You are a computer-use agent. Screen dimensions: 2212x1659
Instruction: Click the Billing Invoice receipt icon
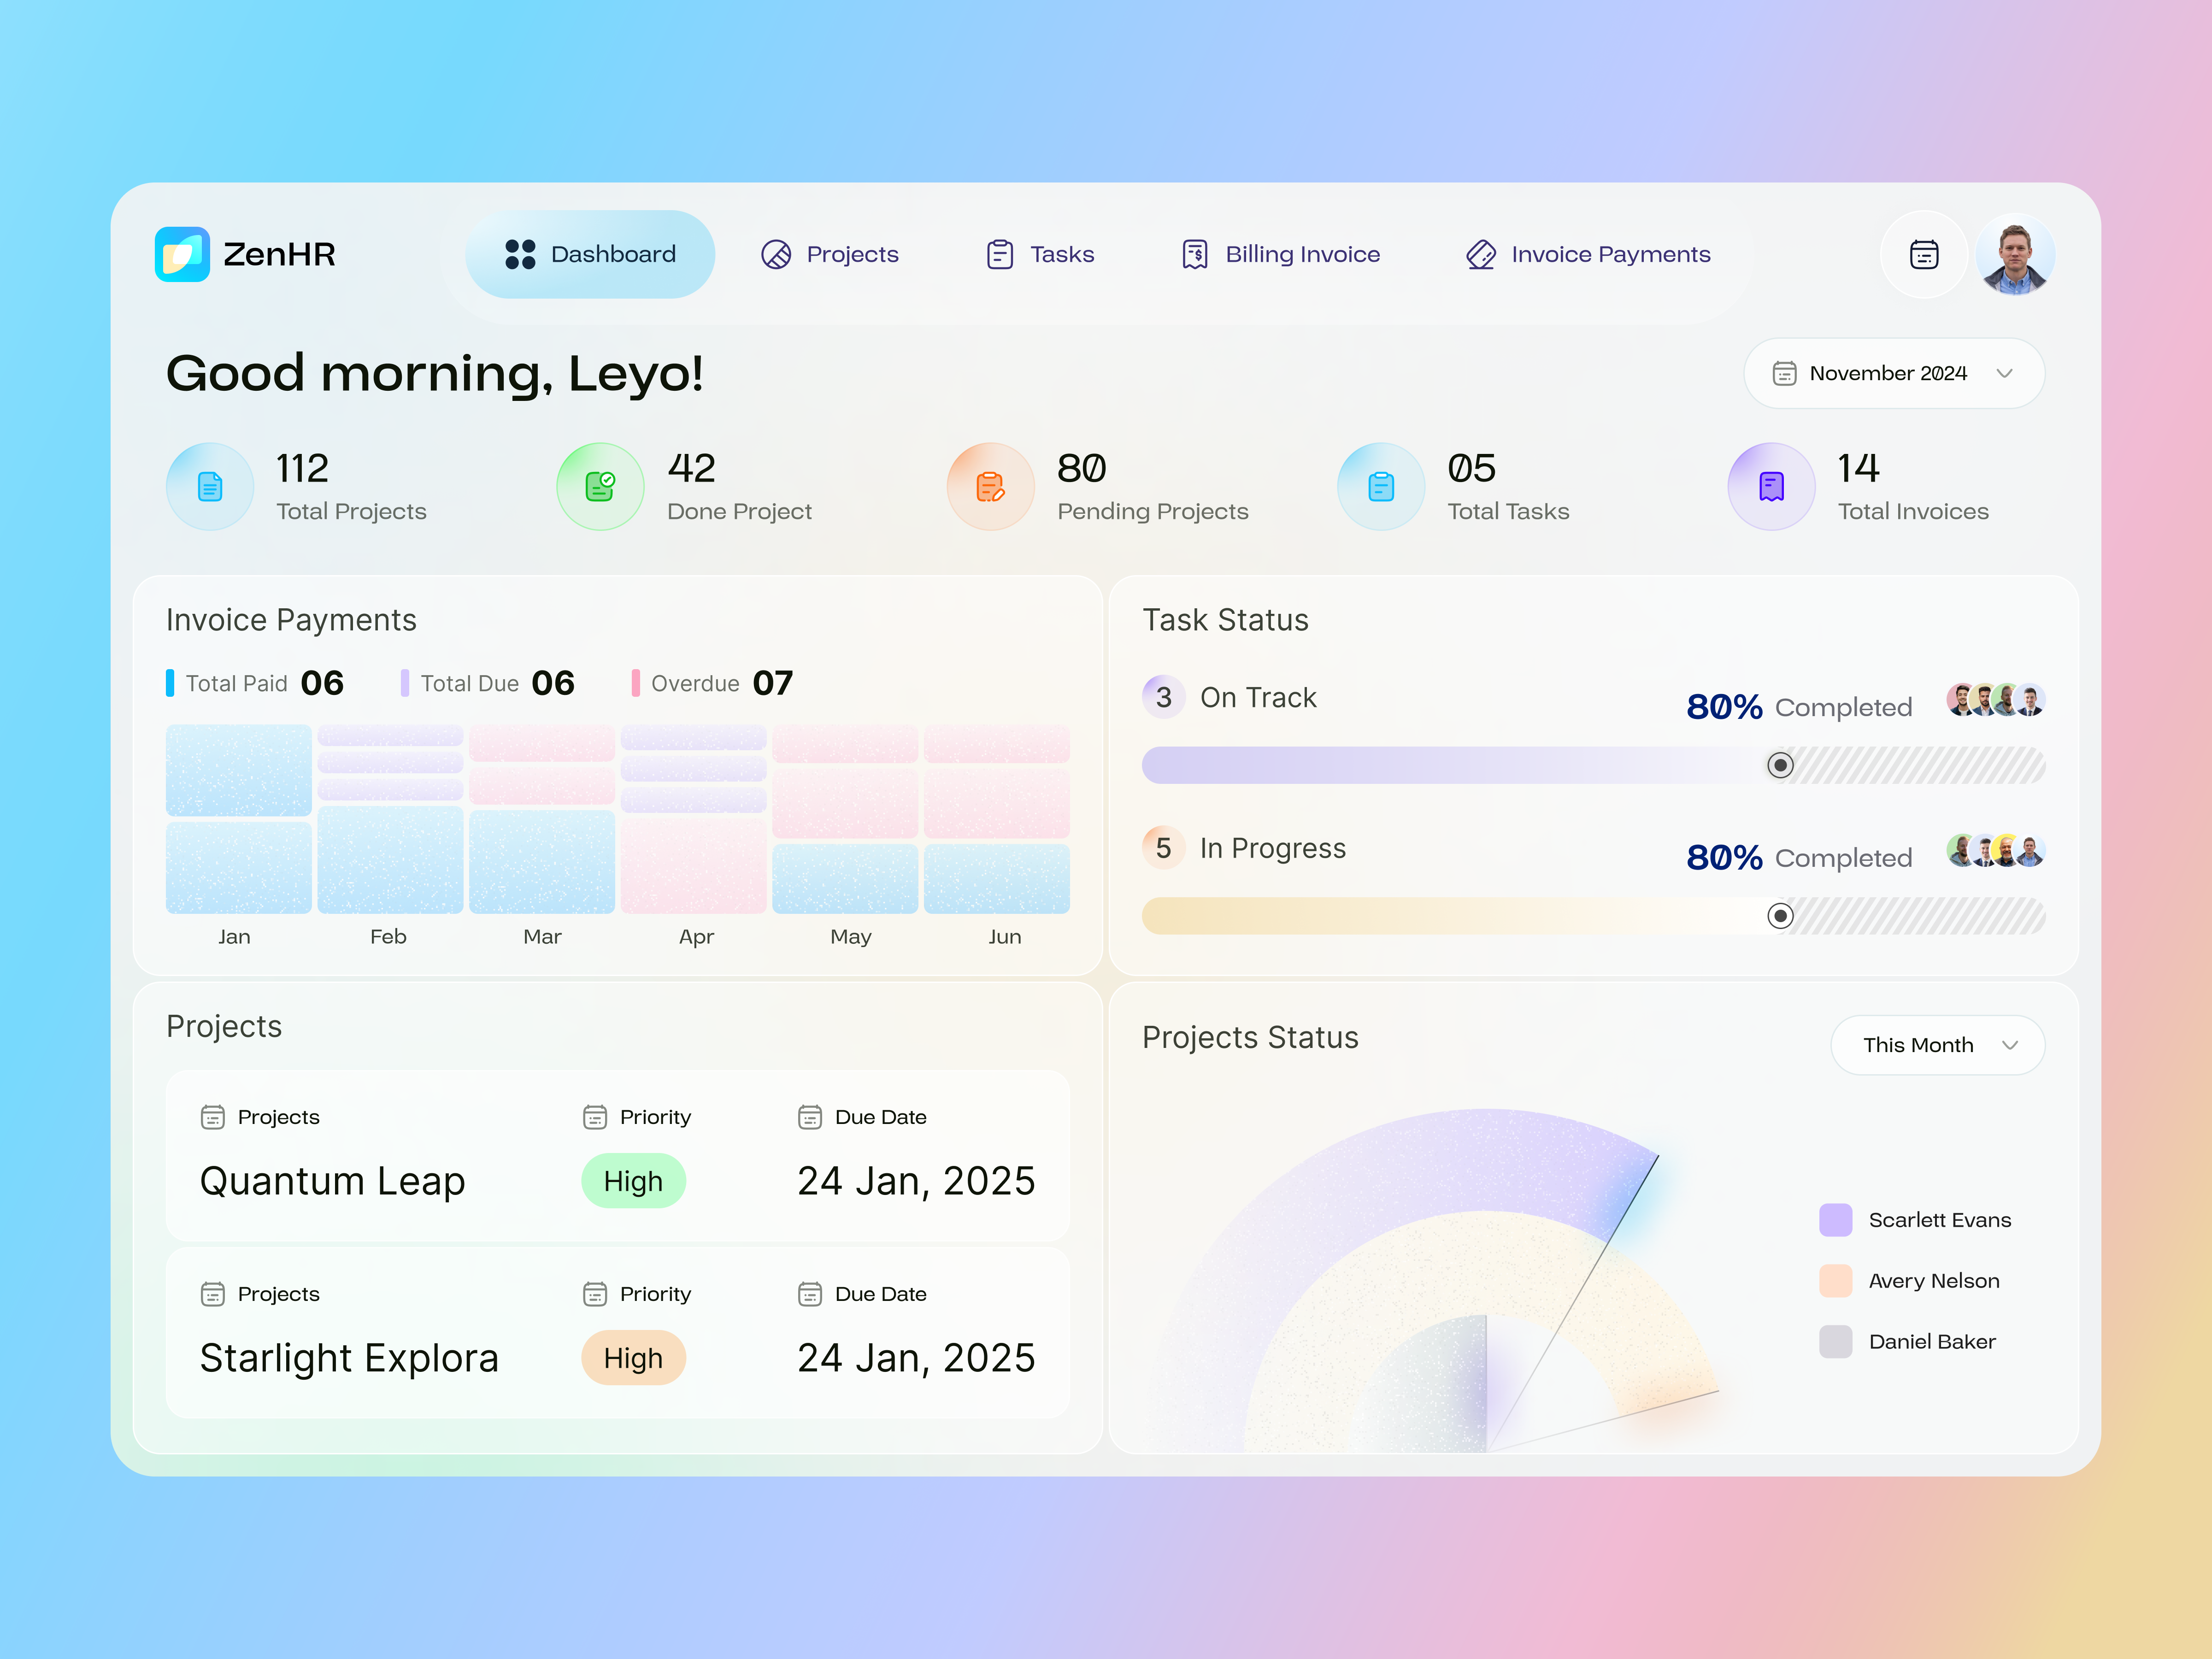1194,254
